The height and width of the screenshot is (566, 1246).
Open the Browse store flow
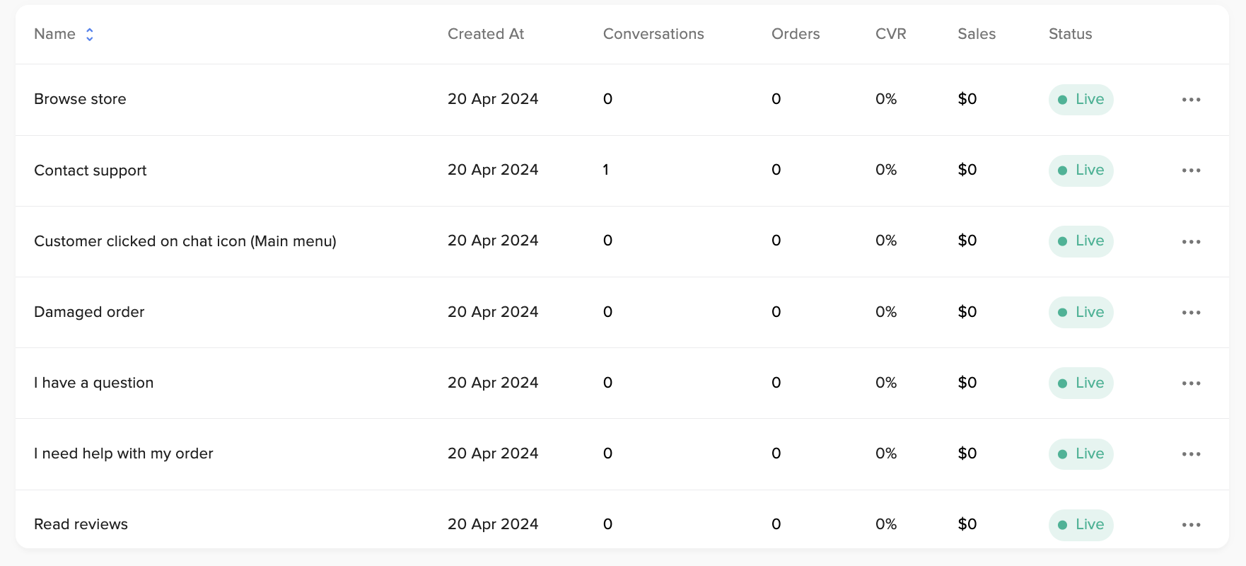point(80,99)
